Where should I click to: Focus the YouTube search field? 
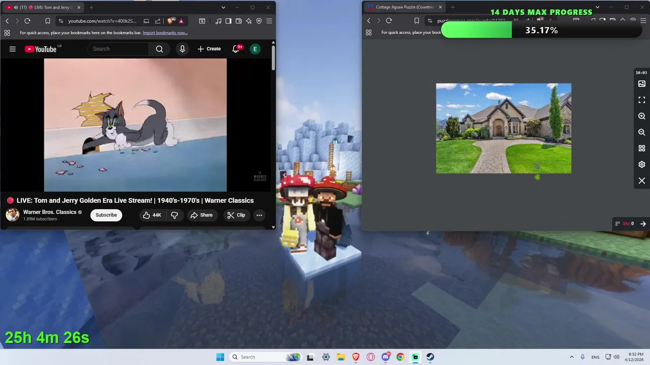pyautogui.click(x=118, y=49)
